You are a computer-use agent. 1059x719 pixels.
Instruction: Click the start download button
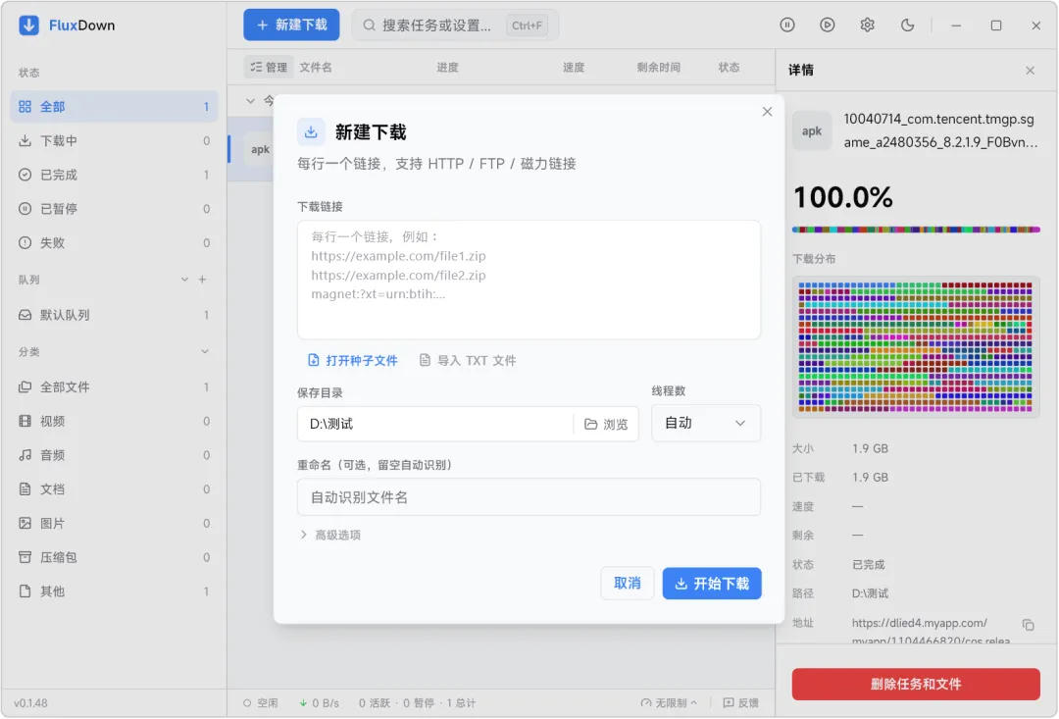tap(712, 584)
